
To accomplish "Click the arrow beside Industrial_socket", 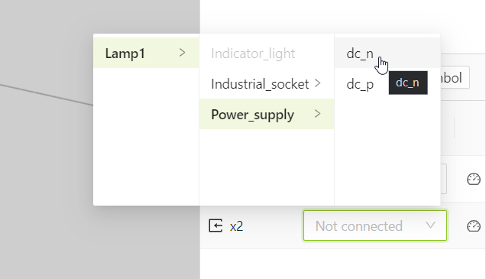I will (317, 83).
